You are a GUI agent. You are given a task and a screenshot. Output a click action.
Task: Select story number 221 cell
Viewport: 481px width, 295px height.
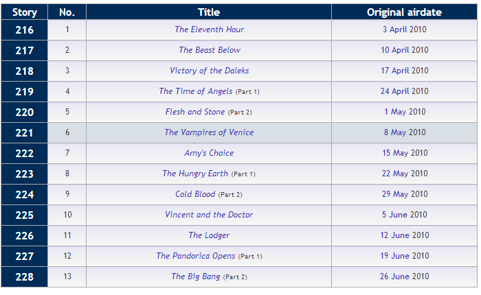pos(24,132)
